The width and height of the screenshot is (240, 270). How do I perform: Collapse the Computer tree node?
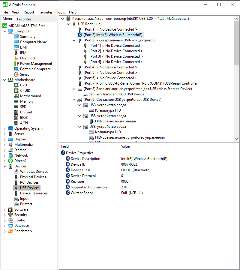tap(5, 31)
